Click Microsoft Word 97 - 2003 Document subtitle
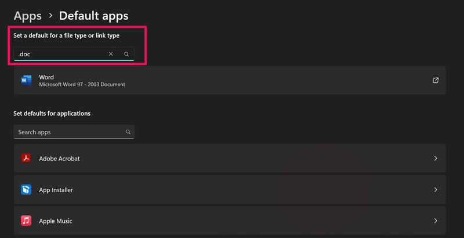 pos(82,85)
